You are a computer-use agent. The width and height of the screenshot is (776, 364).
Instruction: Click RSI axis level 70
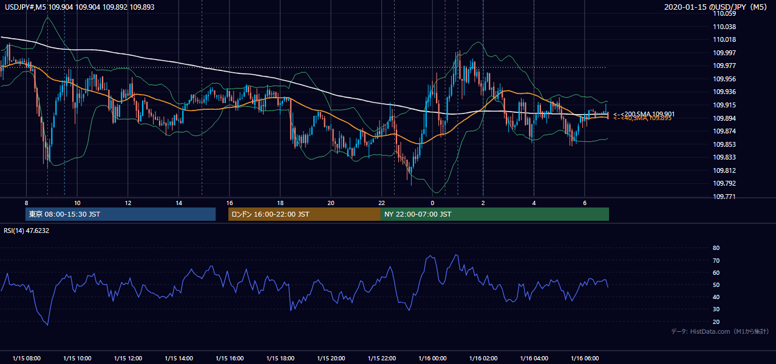[716, 260]
